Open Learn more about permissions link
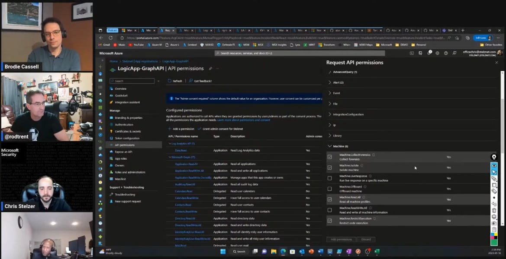The height and width of the screenshot is (259, 506). pos(244,120)
